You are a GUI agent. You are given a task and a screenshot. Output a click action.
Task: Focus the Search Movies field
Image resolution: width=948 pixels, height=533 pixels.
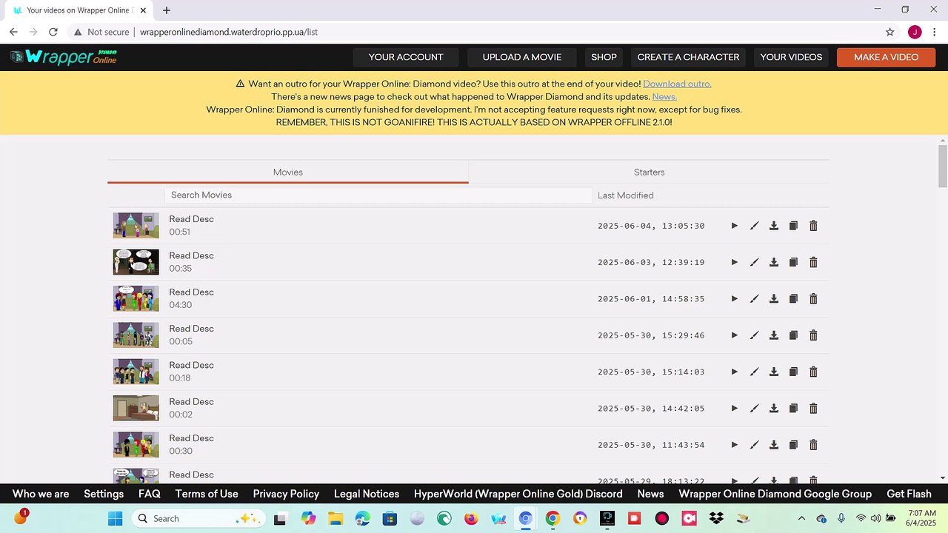378,195
